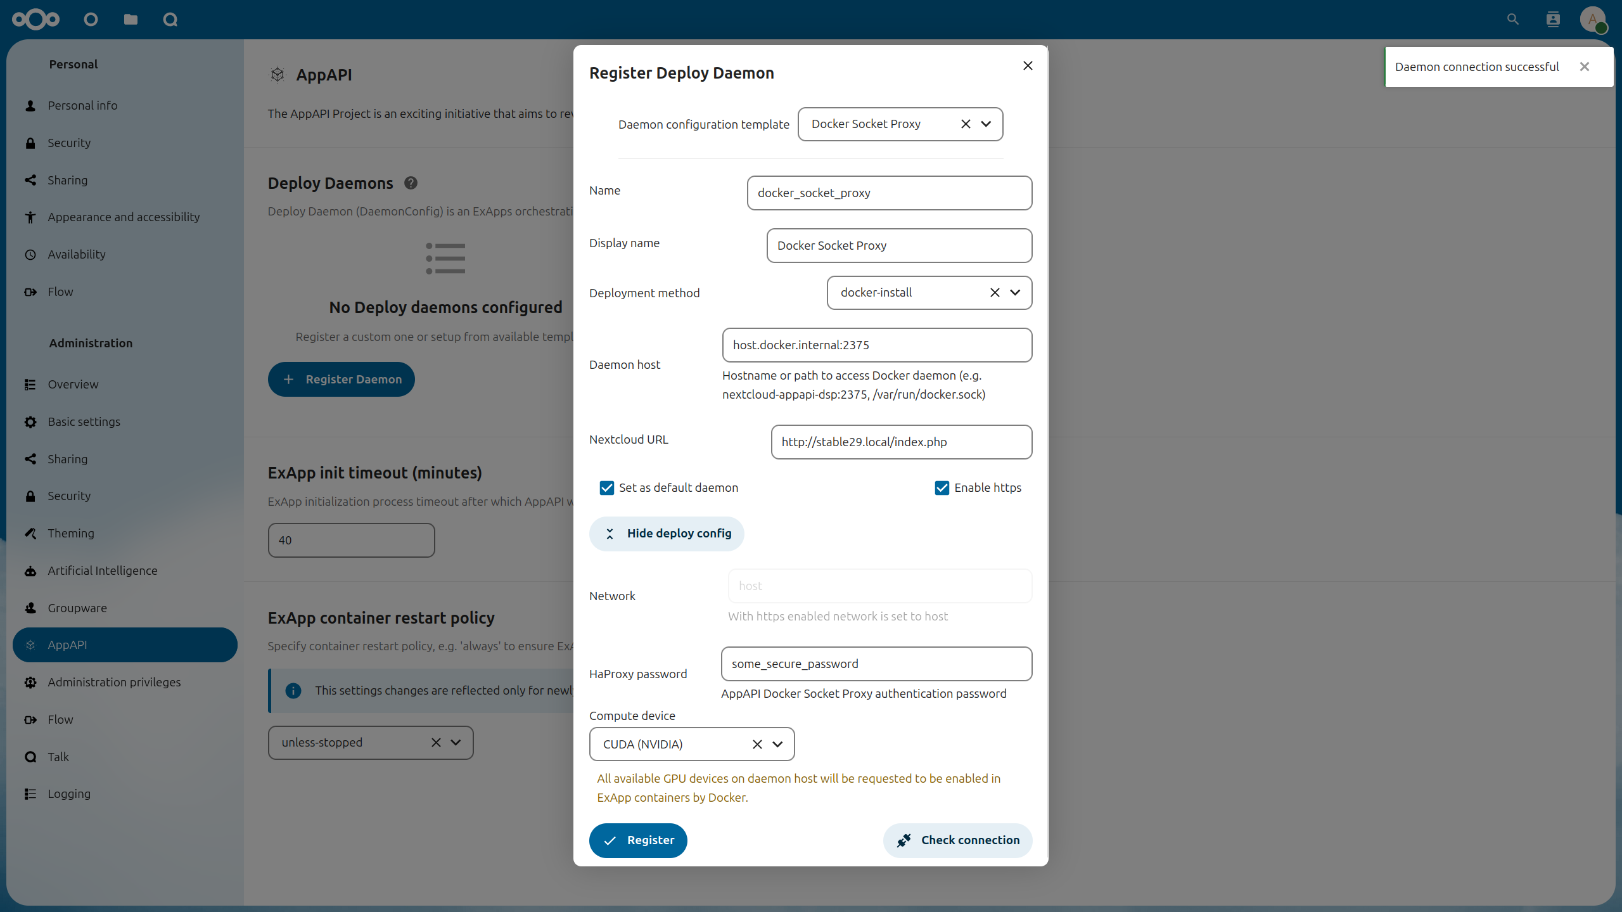Click the Nextcloud URL input field
This screenshot has width=1622, height=912.
(900, 442)
